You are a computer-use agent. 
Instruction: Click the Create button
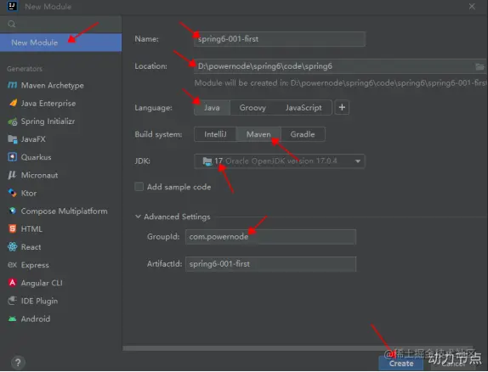[401, 364]
